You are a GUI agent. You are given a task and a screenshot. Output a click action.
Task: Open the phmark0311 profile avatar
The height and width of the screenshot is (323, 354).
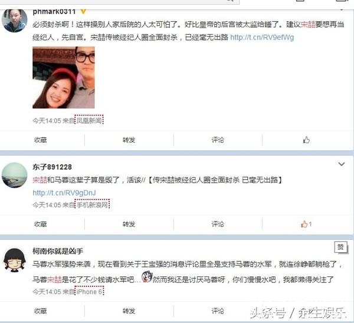(14, 21)
